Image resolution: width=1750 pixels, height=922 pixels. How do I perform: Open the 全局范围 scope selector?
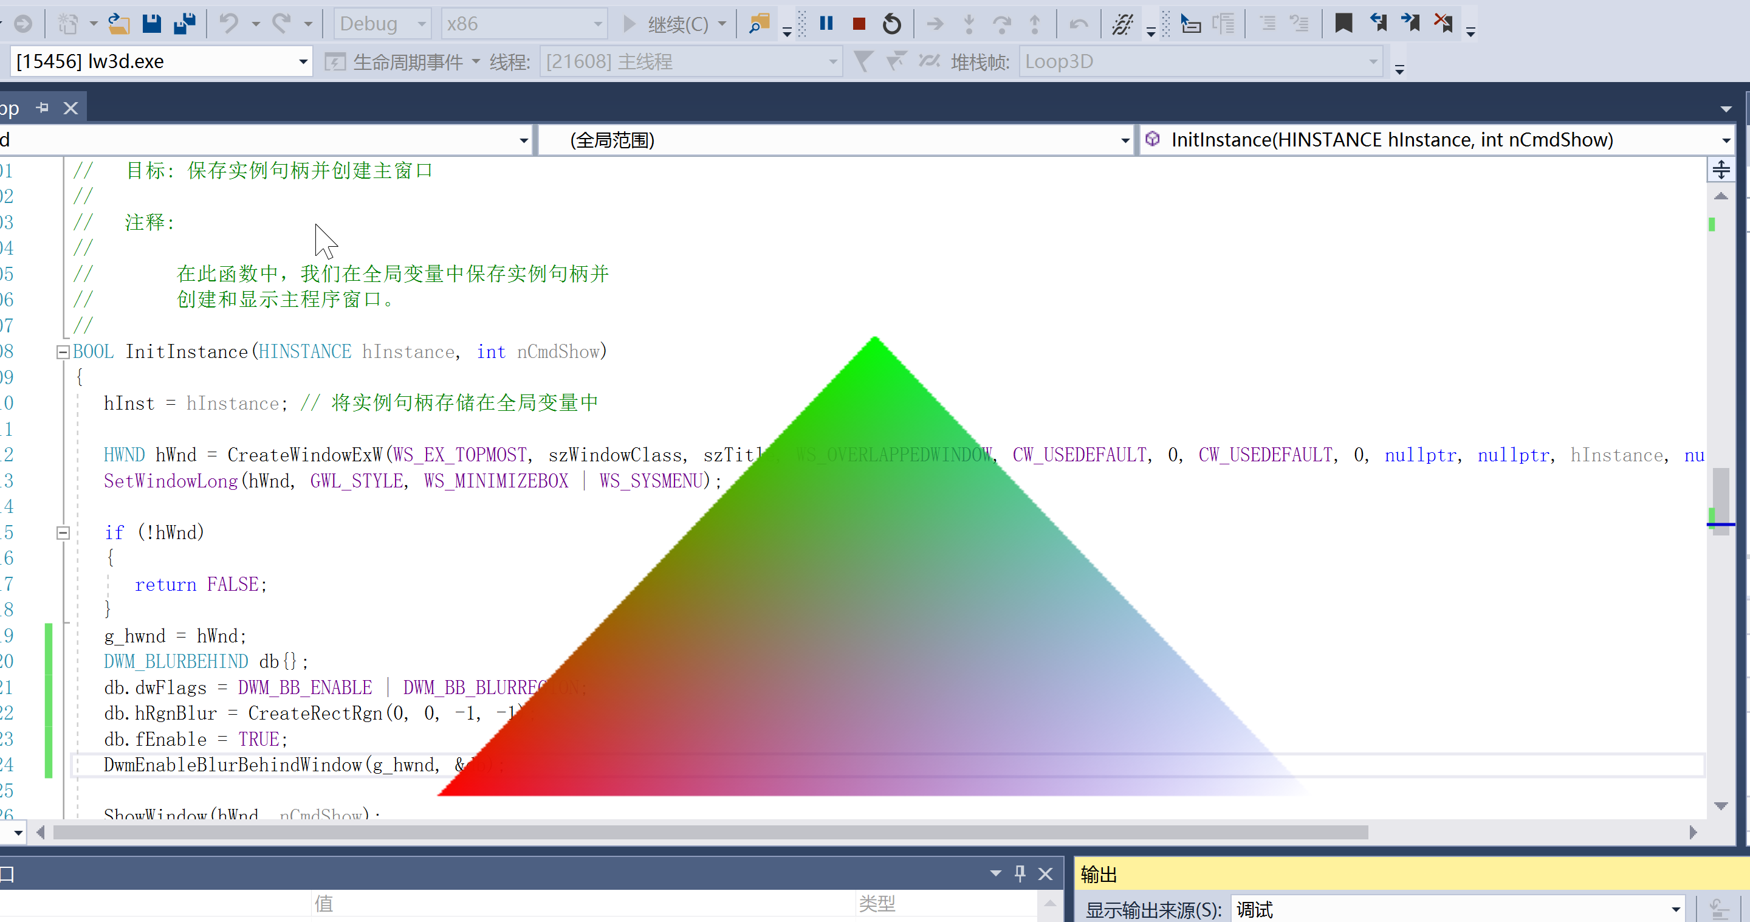pos(1125,140)
